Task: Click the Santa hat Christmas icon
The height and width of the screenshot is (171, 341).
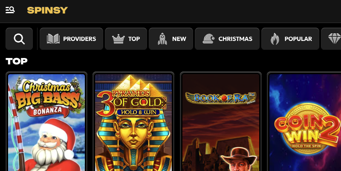Action: [x=208, y=39]
